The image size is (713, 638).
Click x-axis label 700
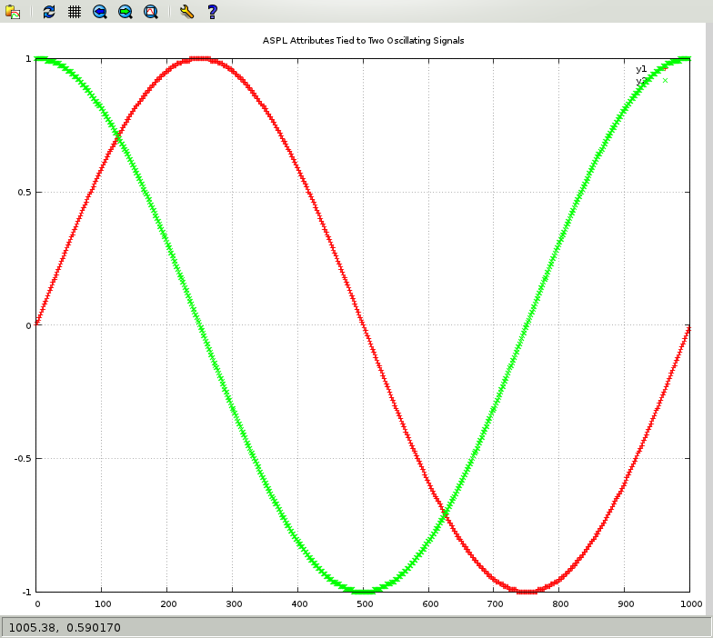495,603
